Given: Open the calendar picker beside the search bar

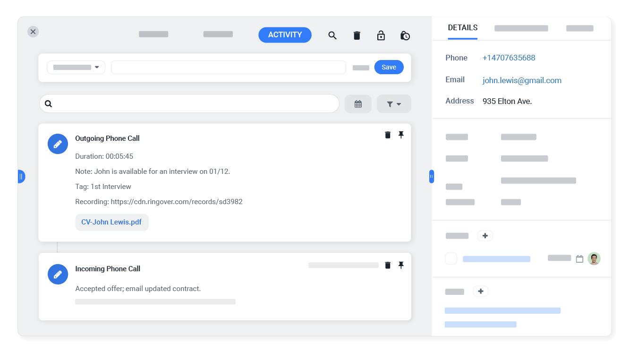Looking at the screenshot, I should click(x=358, y=103).
